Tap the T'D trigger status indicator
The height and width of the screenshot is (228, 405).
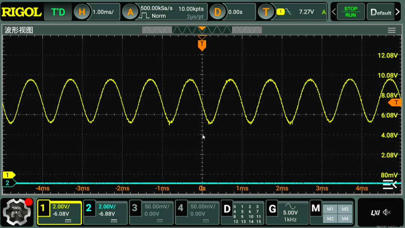tap(58, 12)
